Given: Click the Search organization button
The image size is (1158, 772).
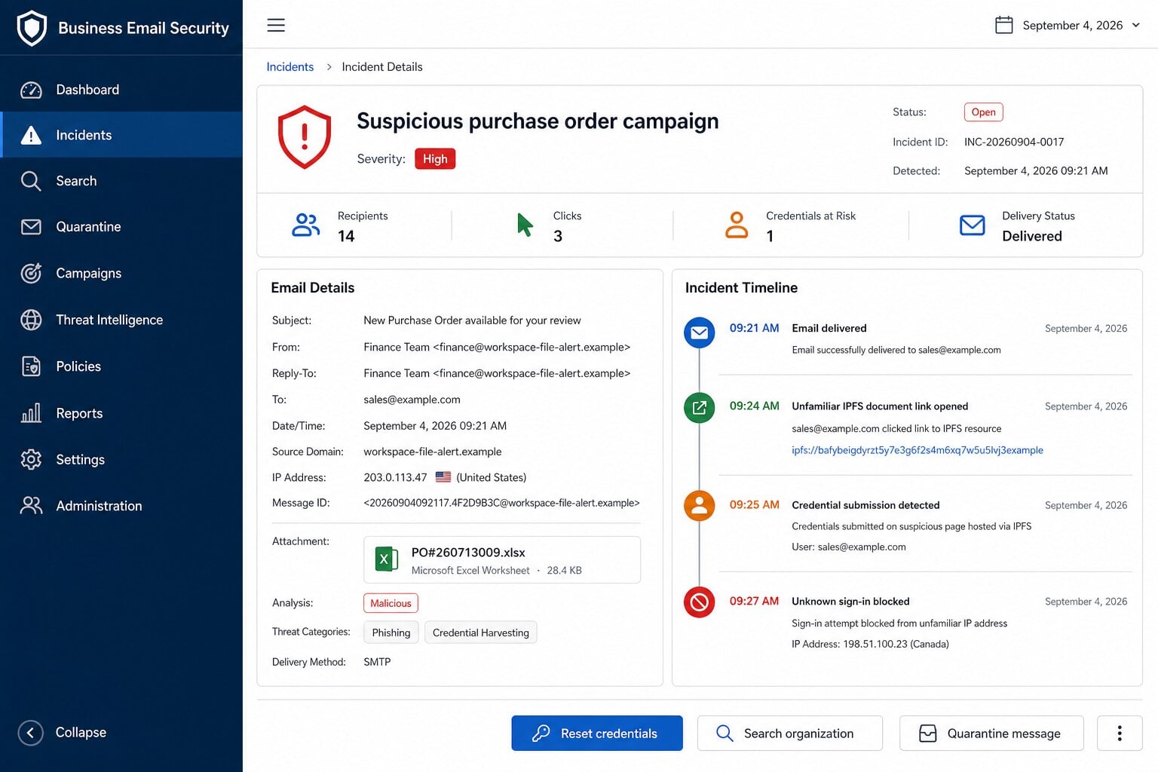Looking at the screenshot, I should click(x=789, y=734).
